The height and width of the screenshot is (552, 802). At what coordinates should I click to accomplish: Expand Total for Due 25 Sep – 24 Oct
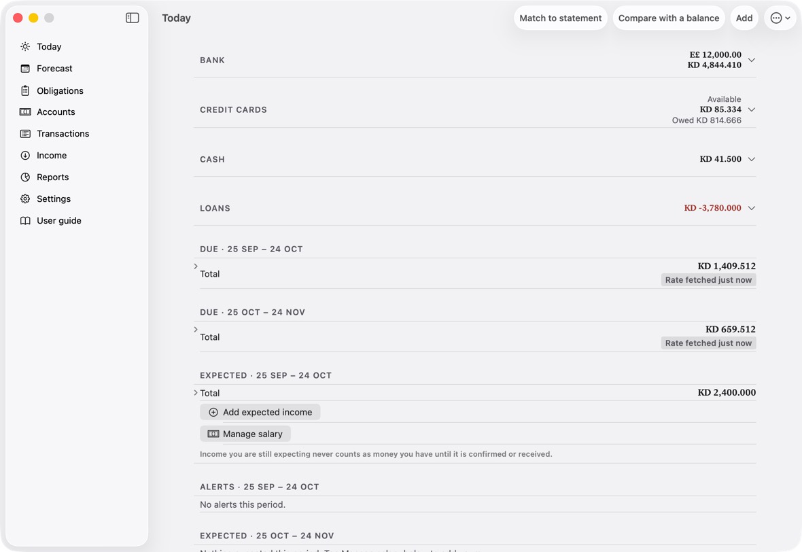196,266
